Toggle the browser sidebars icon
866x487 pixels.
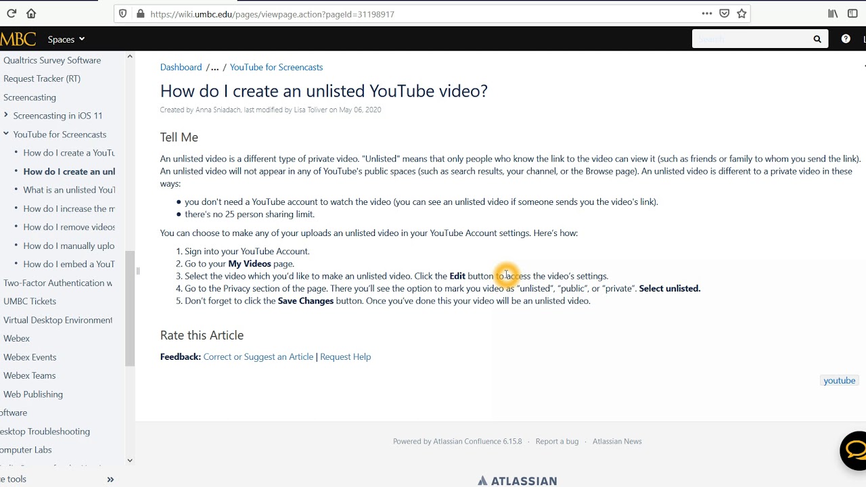[x=852, y=14]
